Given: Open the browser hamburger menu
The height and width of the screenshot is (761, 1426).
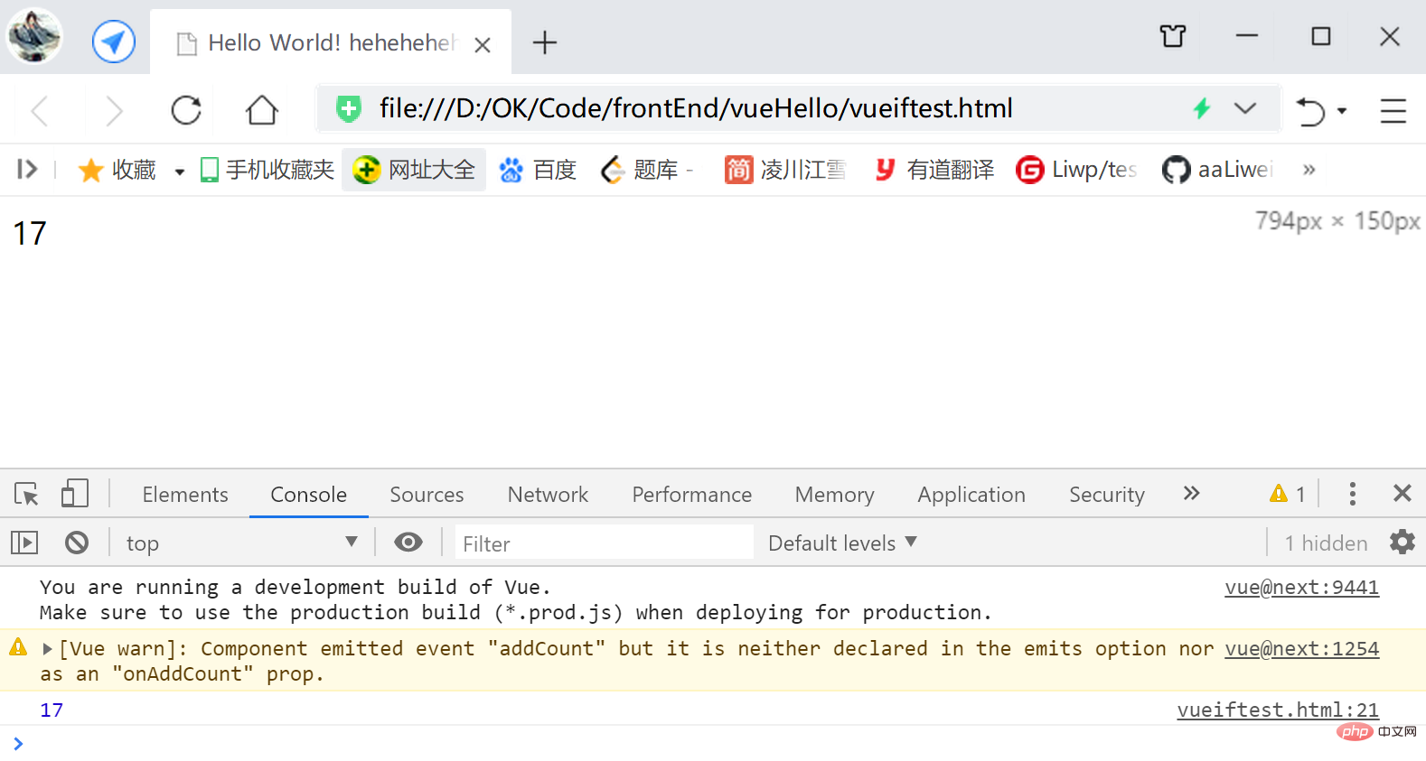Looking at the screenshot, I should pyautogui.click(x=1393, y=110).
